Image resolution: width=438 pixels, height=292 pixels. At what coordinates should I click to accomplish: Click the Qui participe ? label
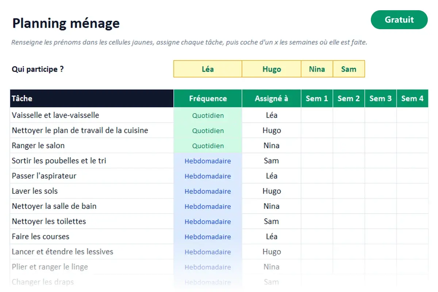pos(38,69)
